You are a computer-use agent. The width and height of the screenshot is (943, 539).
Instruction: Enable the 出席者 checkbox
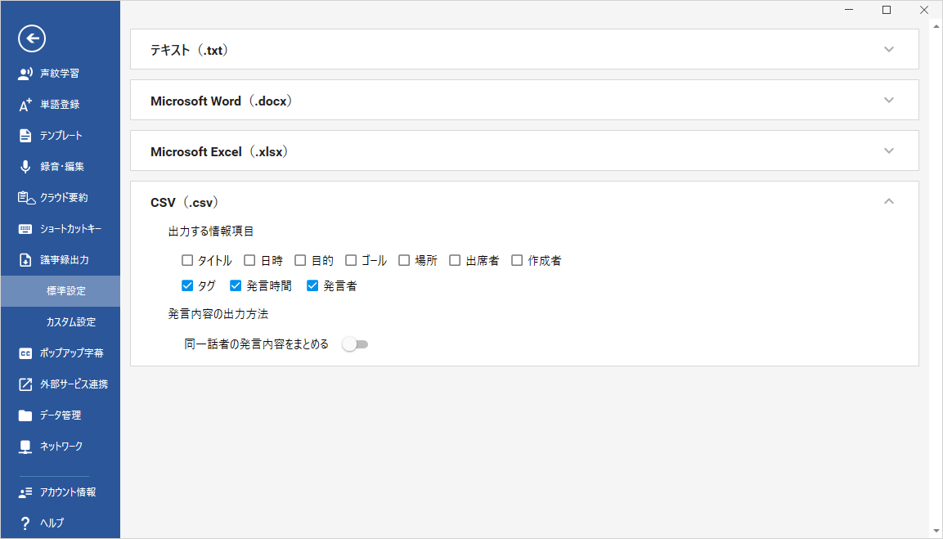[x=455, y=260]
